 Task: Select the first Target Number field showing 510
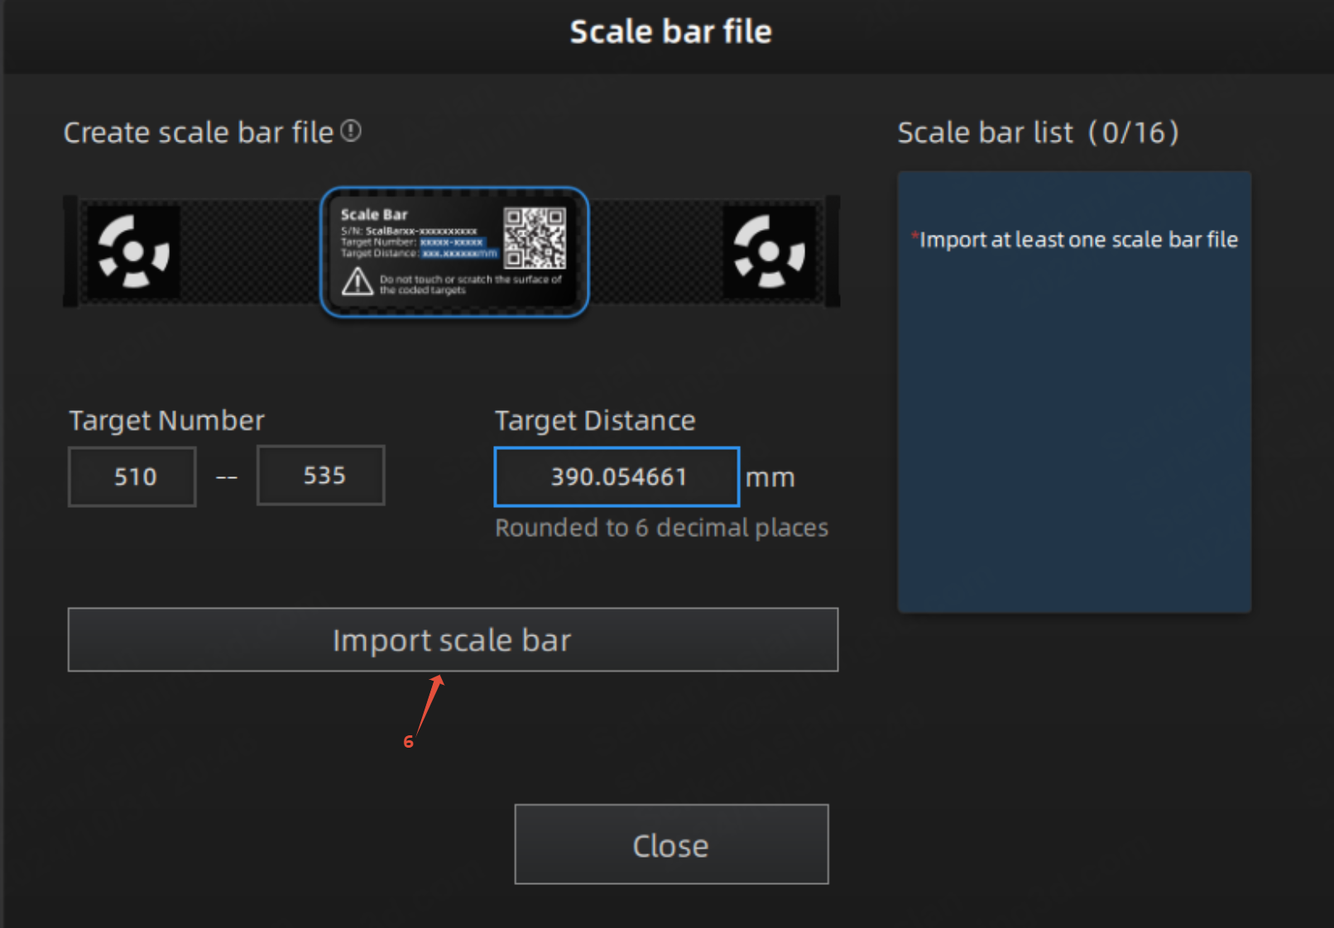[132, 476]
